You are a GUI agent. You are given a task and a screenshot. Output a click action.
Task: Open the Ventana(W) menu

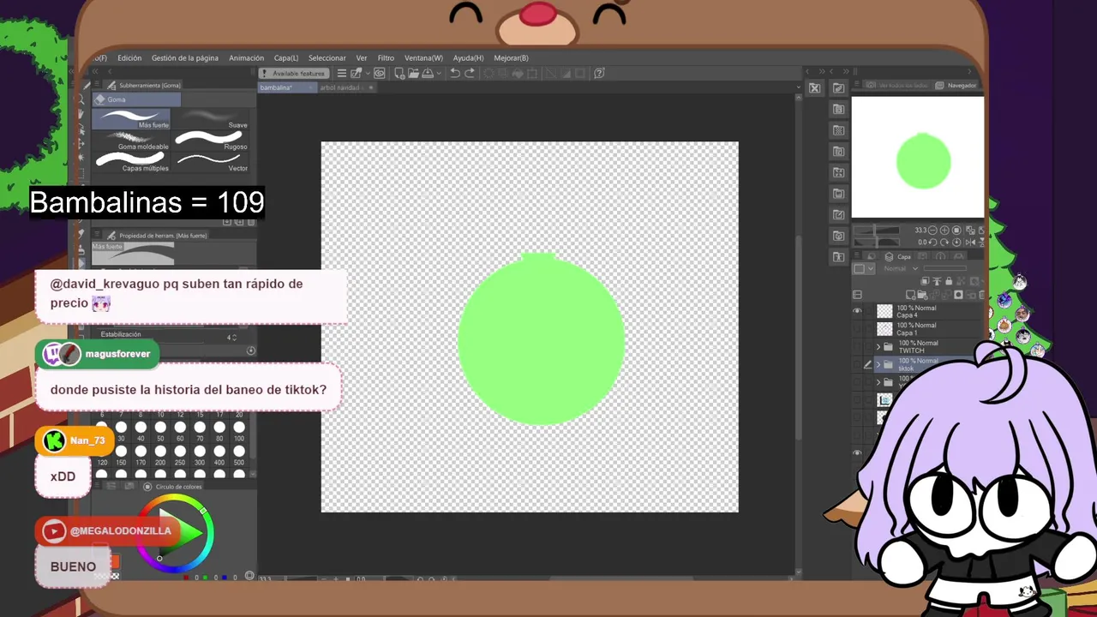click(423, 58)
